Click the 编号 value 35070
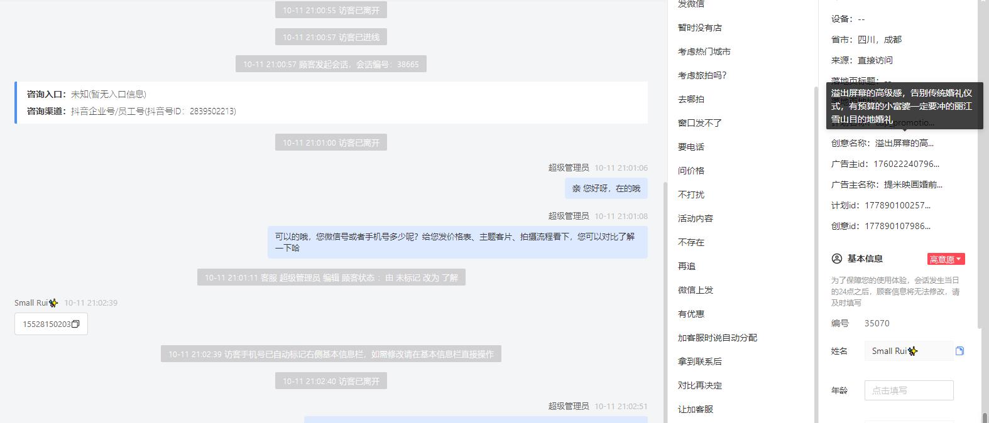 click(877, 323)
